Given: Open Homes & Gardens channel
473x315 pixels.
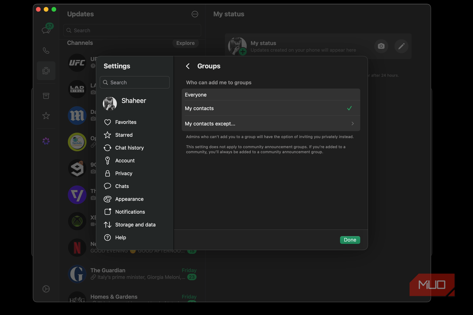Looking at the screenshot, I should (x=132, y=297).
